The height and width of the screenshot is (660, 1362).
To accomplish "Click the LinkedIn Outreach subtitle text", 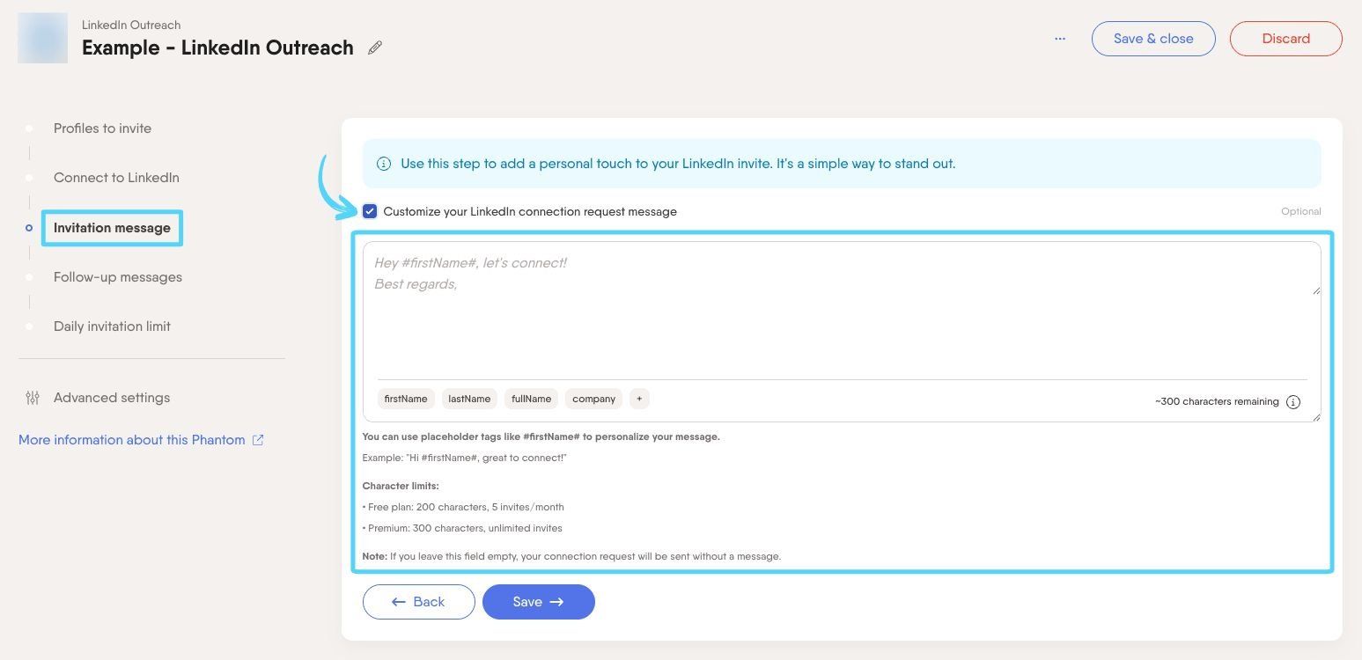I will [131, 25].
